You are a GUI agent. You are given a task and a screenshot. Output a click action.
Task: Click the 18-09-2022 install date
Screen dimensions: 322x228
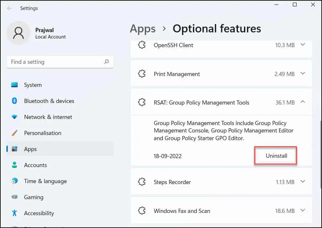(168, 156)
